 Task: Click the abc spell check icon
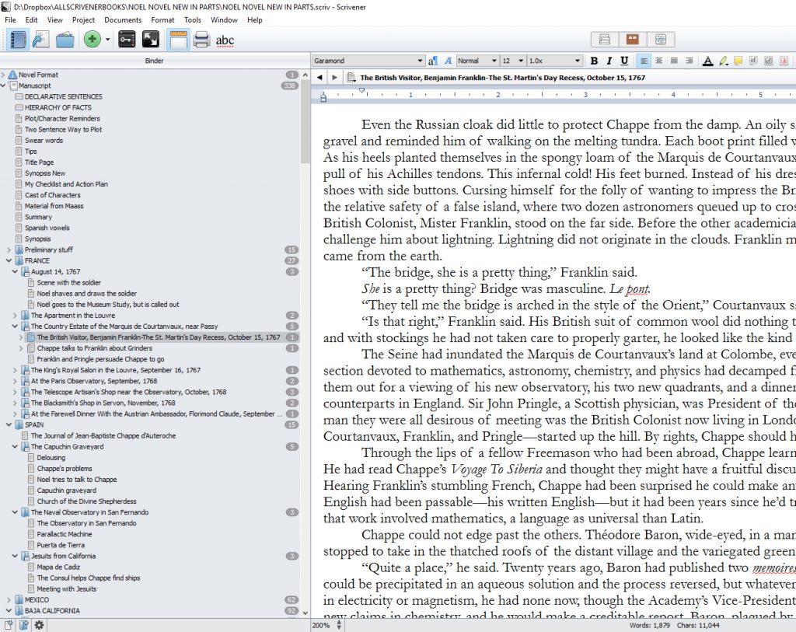pos(225,40)
